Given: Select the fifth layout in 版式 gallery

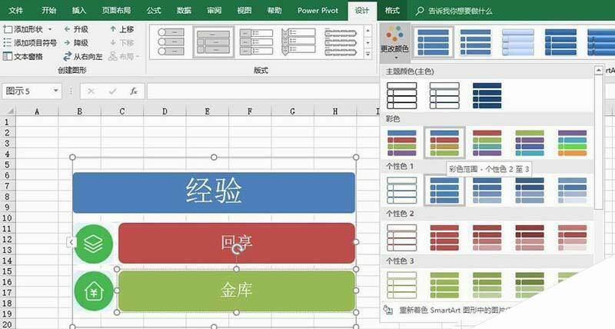Looking at the screenshot, I should click(x=341, y=42).
